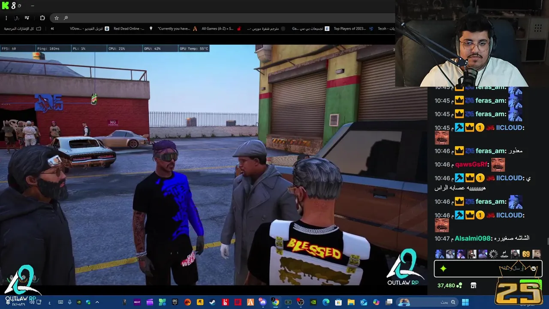Image resolution: width=549 pixels, height=309 pixels.
Task: Click the touch keyboard icon in system tray
Action: pyautogui.click(x=60, y=302)
